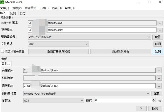This screenshot has height=112, width=164.
Task: Browse for the 切割列表 file
Action: pyautogui.click(x=159, y=78)
